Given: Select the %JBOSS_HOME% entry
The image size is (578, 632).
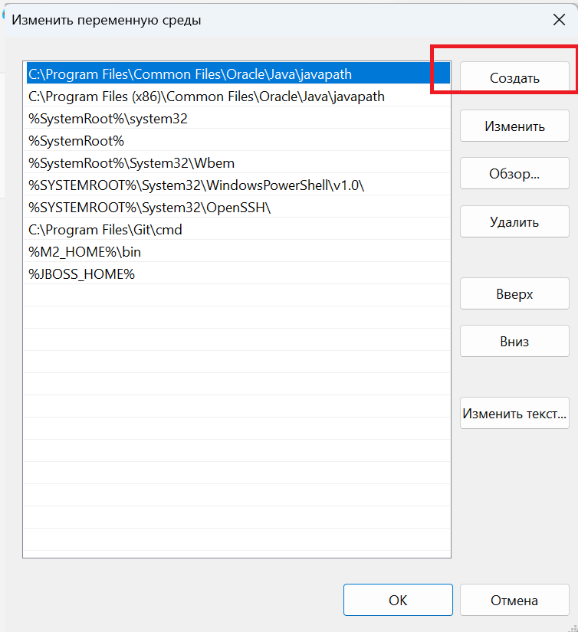Looking at the screenshot, I should point(81,274).
